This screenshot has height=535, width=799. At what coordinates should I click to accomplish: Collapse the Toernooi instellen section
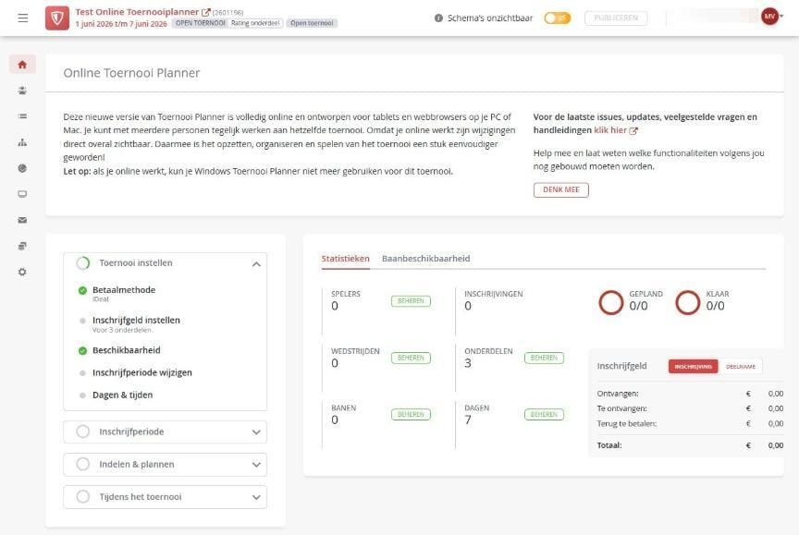point(256,263)
